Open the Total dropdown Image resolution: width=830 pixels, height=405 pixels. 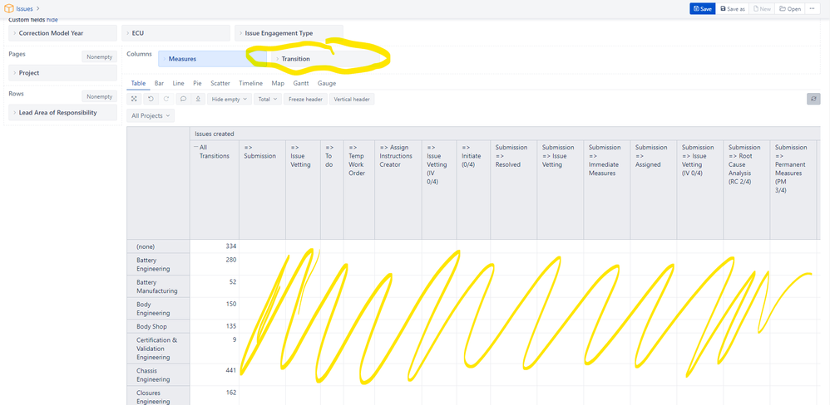(267, 99)
